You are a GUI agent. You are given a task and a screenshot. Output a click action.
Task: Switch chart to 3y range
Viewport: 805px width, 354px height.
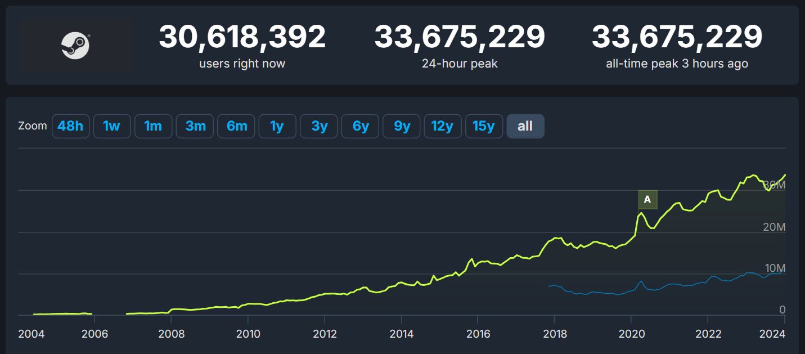[x=319, y=126]
